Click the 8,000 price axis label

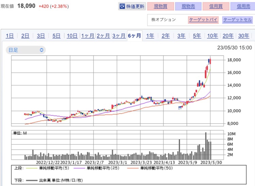point(233,123)
